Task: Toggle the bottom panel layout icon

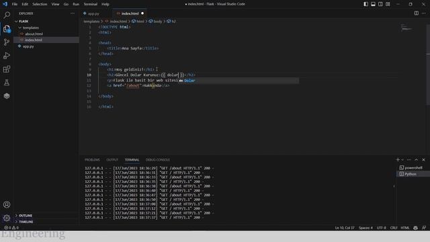Action: coord(373,4)
